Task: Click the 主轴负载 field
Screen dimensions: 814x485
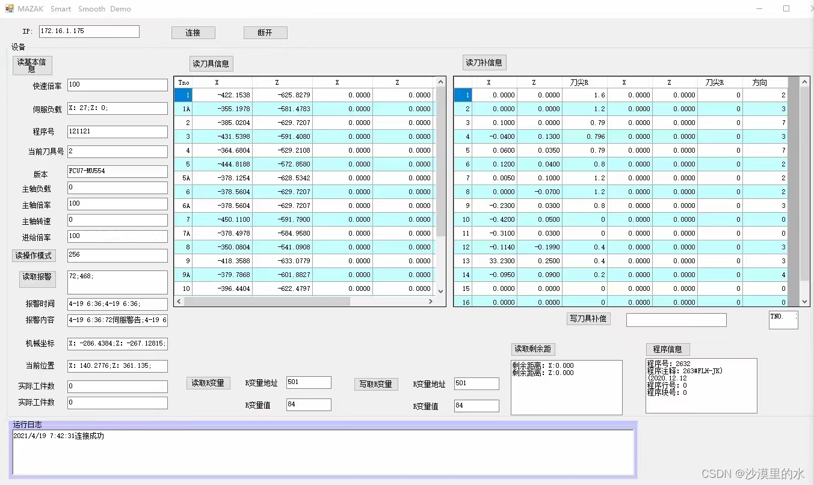Action: 117,188
